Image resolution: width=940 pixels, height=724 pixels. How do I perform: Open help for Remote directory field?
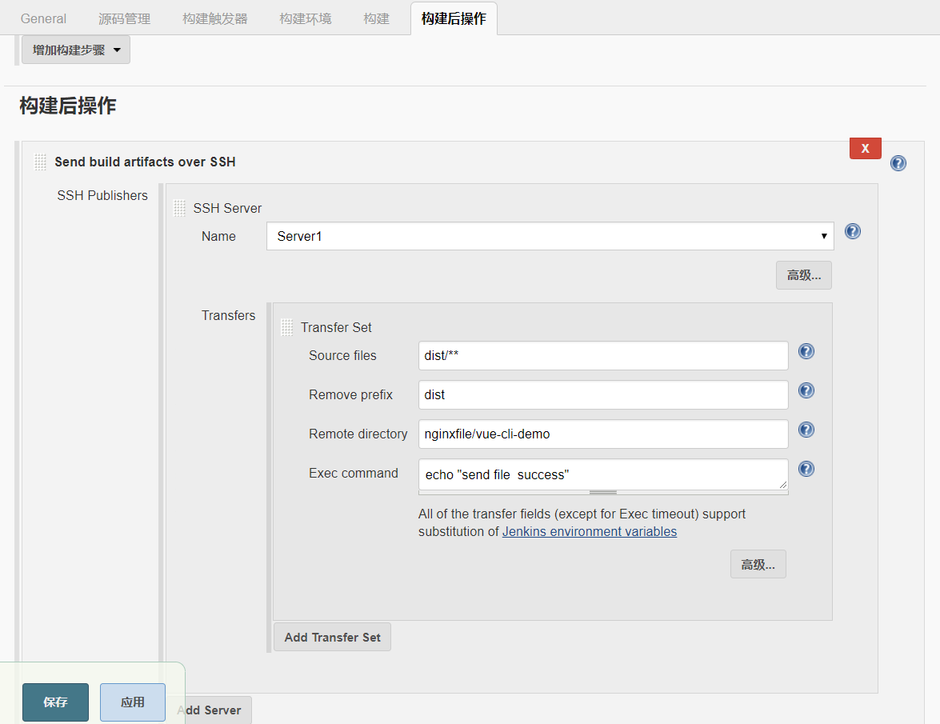click(806, 430)
